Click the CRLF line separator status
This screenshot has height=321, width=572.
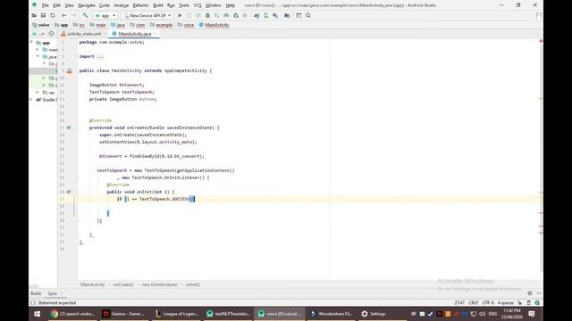coord(473,303)
